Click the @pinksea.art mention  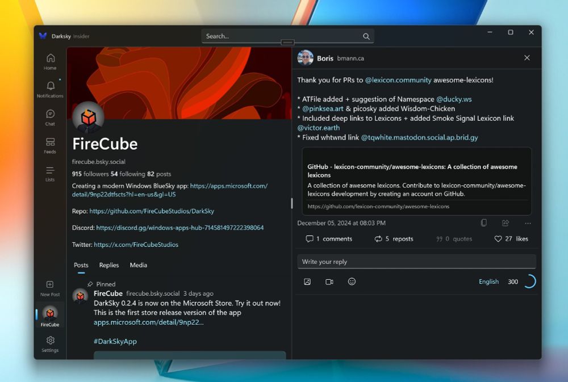point(323,108)
